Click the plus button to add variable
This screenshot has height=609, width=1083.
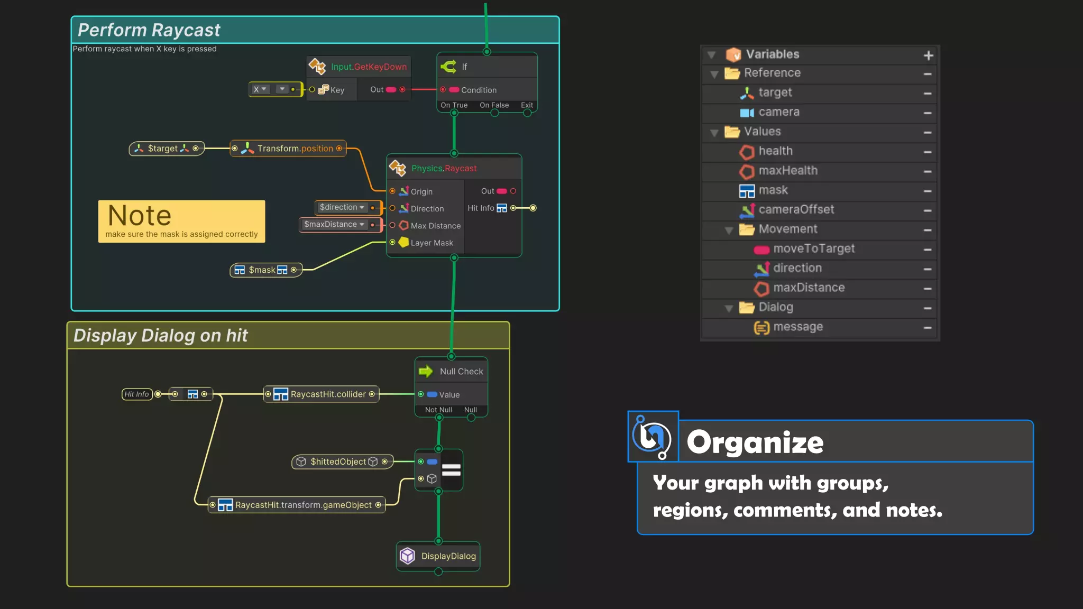tap(928, 56)
